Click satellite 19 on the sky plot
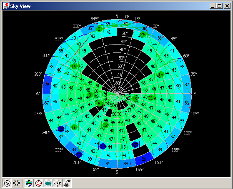This screenshot has height=189, width=233. pos(74,67)
